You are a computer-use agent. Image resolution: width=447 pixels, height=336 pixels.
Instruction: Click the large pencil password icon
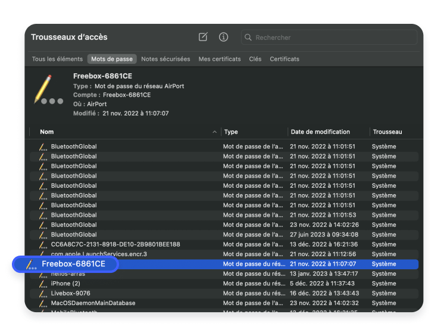point(48,89)
